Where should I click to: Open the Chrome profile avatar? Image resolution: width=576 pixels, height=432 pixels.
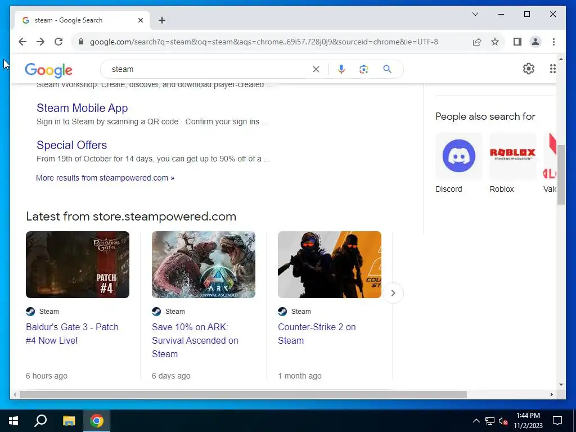[535, 42]
